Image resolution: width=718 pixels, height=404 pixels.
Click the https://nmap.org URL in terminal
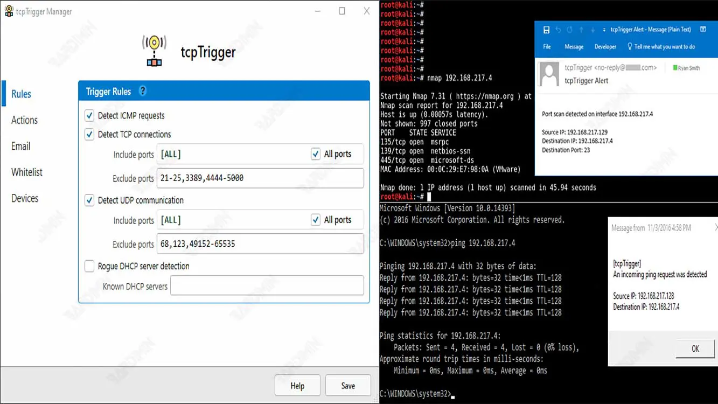485,96
